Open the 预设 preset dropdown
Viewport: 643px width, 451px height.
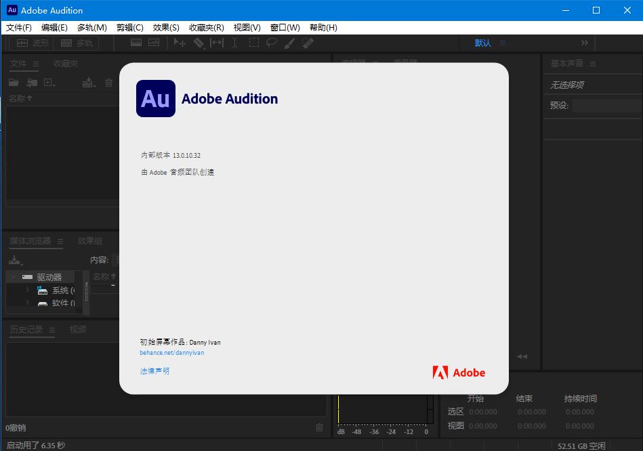click(607, 106)
